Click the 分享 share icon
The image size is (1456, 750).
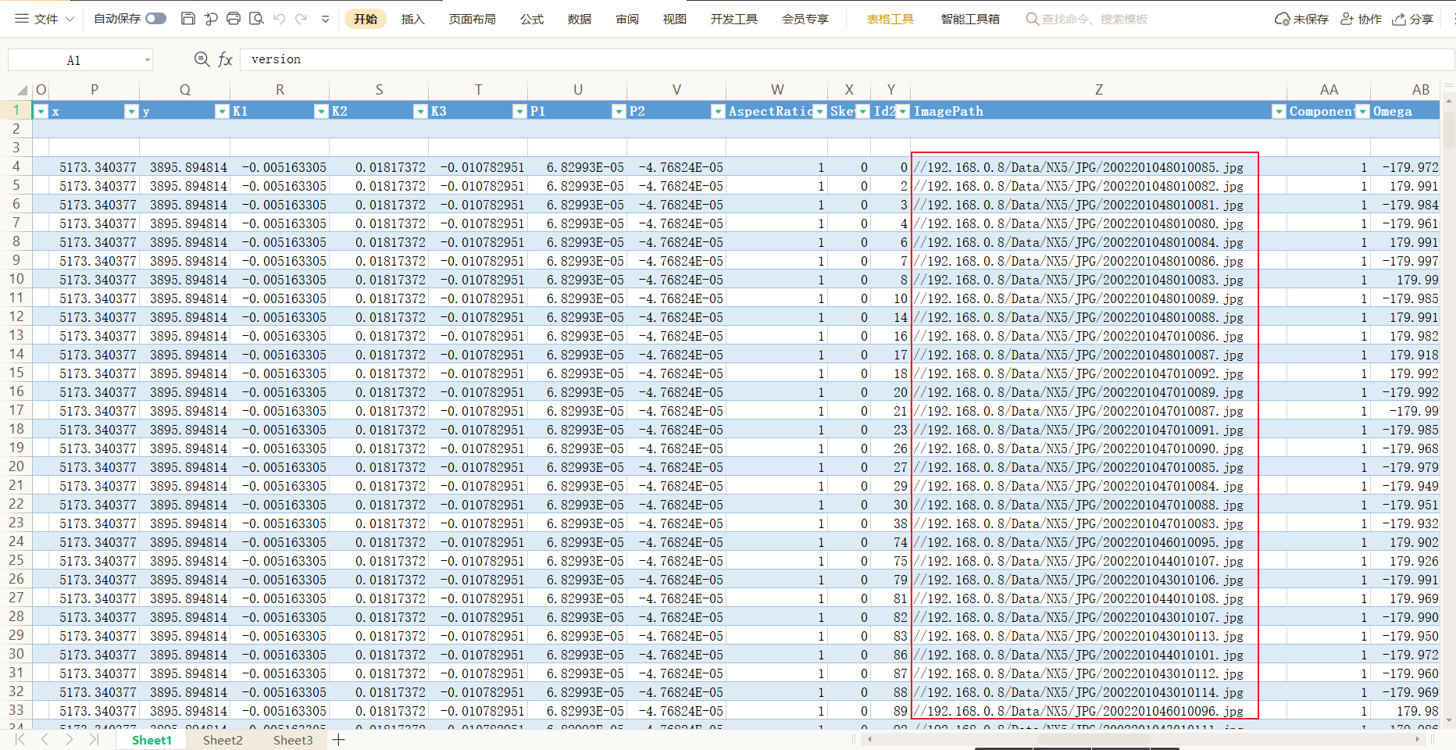coord(1399,19)
